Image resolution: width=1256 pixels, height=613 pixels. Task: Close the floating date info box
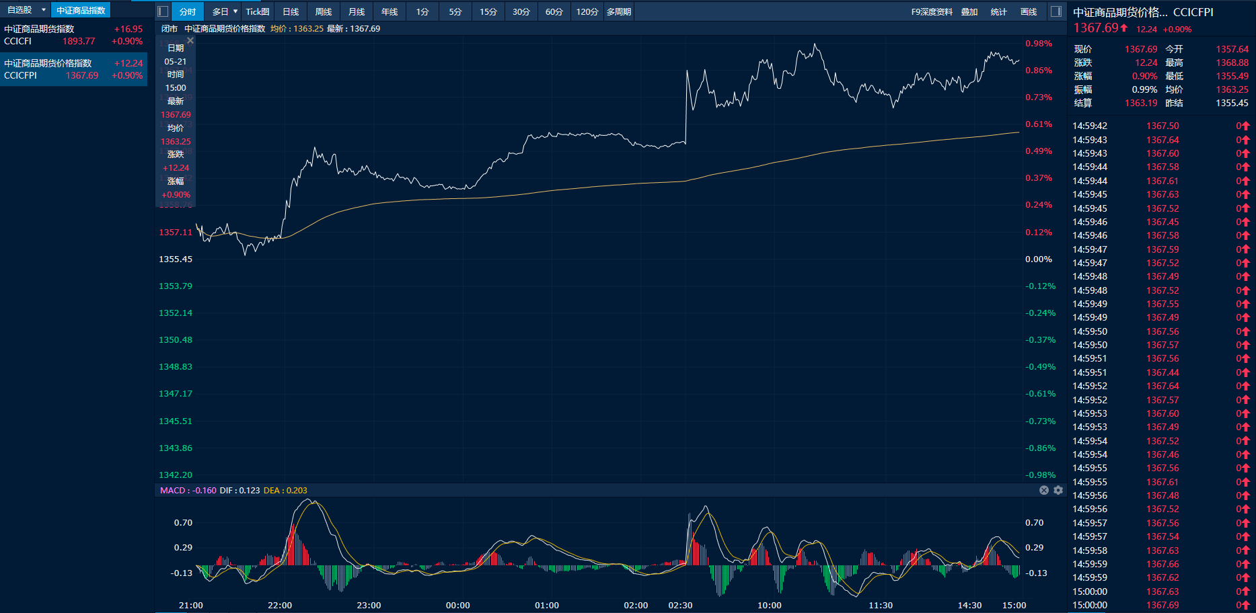(190, 41)
